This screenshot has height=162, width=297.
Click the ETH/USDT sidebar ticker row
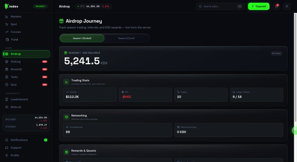[x=26, y=127]
